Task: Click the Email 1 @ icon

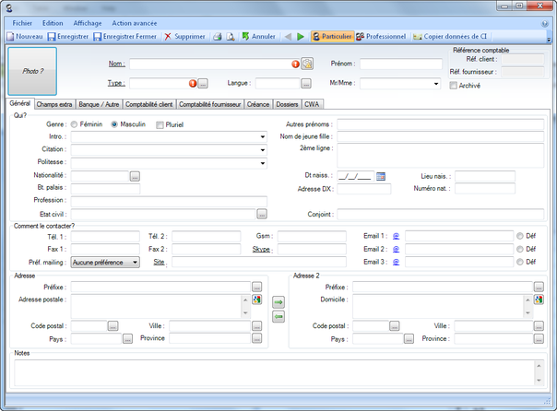Action: (396, 236)
